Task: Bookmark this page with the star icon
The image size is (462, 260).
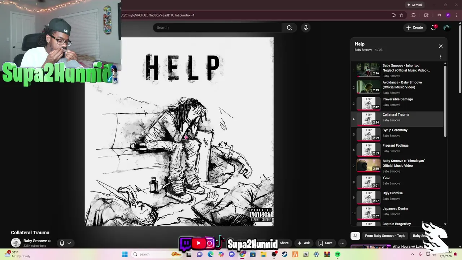Action: pyautogui.click(x=401, y=15)
